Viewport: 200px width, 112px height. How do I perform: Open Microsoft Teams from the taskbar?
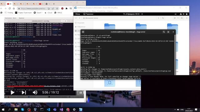click(x=55, y=110)
